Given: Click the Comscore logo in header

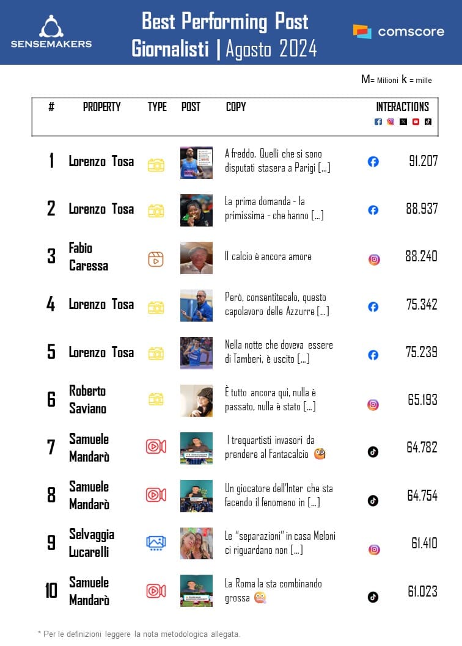Looking at the screenshot, I should (x=398, y=32).
